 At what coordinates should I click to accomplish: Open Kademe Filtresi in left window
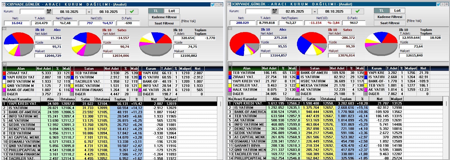(x=164, y=17)
